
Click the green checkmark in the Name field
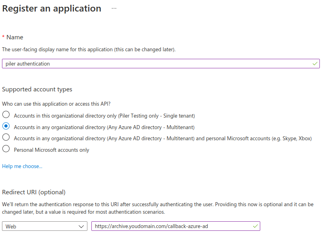tap(315, 64)
